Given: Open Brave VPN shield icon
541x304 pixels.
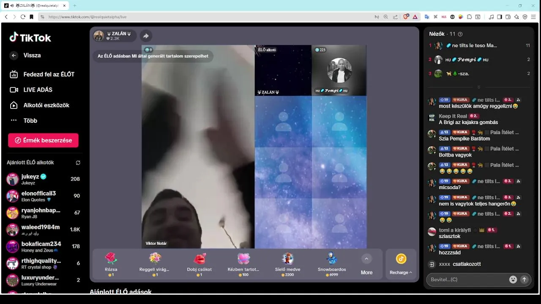Looking at the screenshot, I should click(525, 17).
